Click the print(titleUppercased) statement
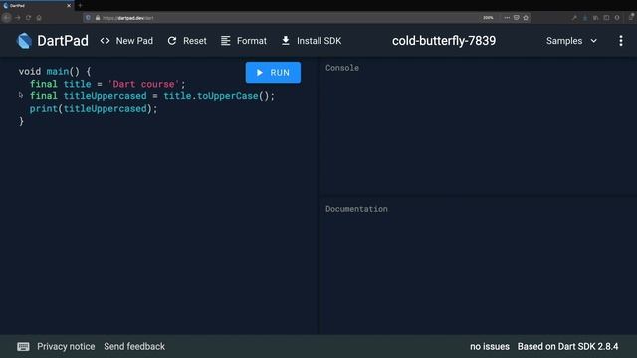Image resolution: width=637 pixels, height=358 pixels. (93, 108)
